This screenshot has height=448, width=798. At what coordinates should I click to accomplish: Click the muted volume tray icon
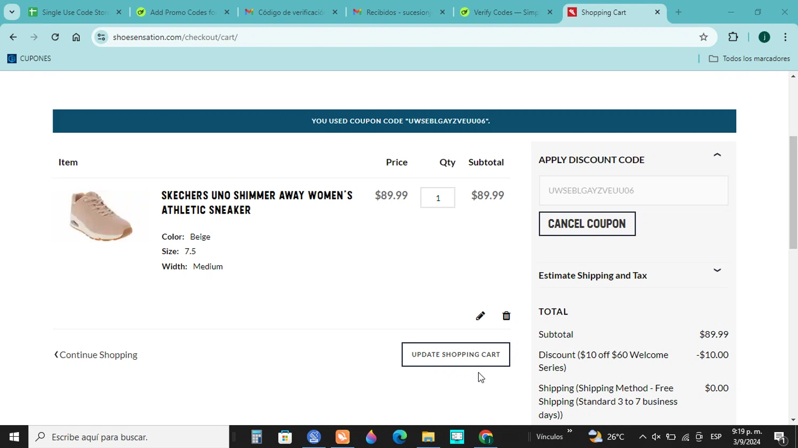[656, 437]
